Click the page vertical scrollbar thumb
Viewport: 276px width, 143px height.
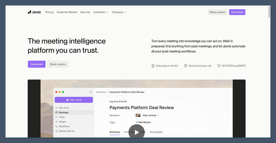point(269,12)
